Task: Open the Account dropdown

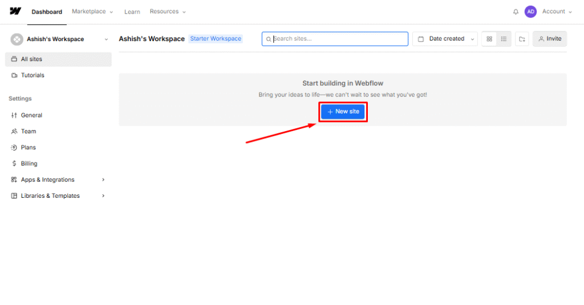Action: 557,11
